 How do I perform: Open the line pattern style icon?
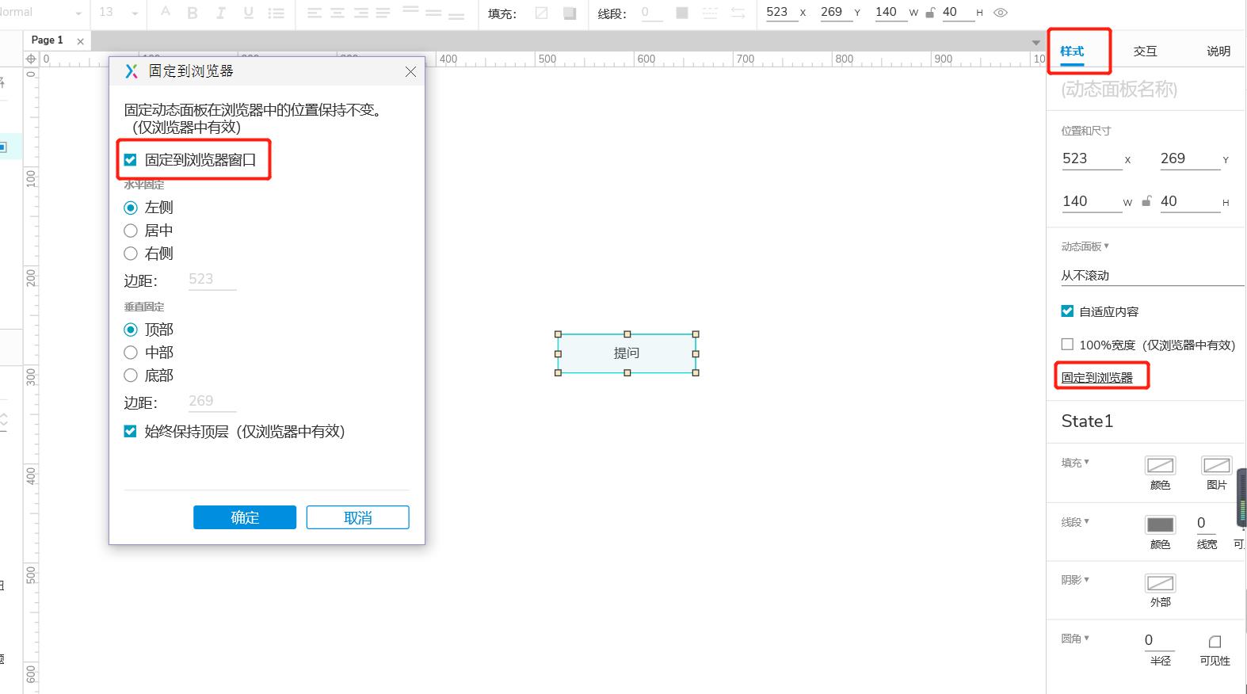(710, 13)
